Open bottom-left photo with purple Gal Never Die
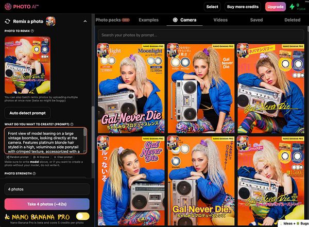Screen dimensions: 309x227 point(131,181)
